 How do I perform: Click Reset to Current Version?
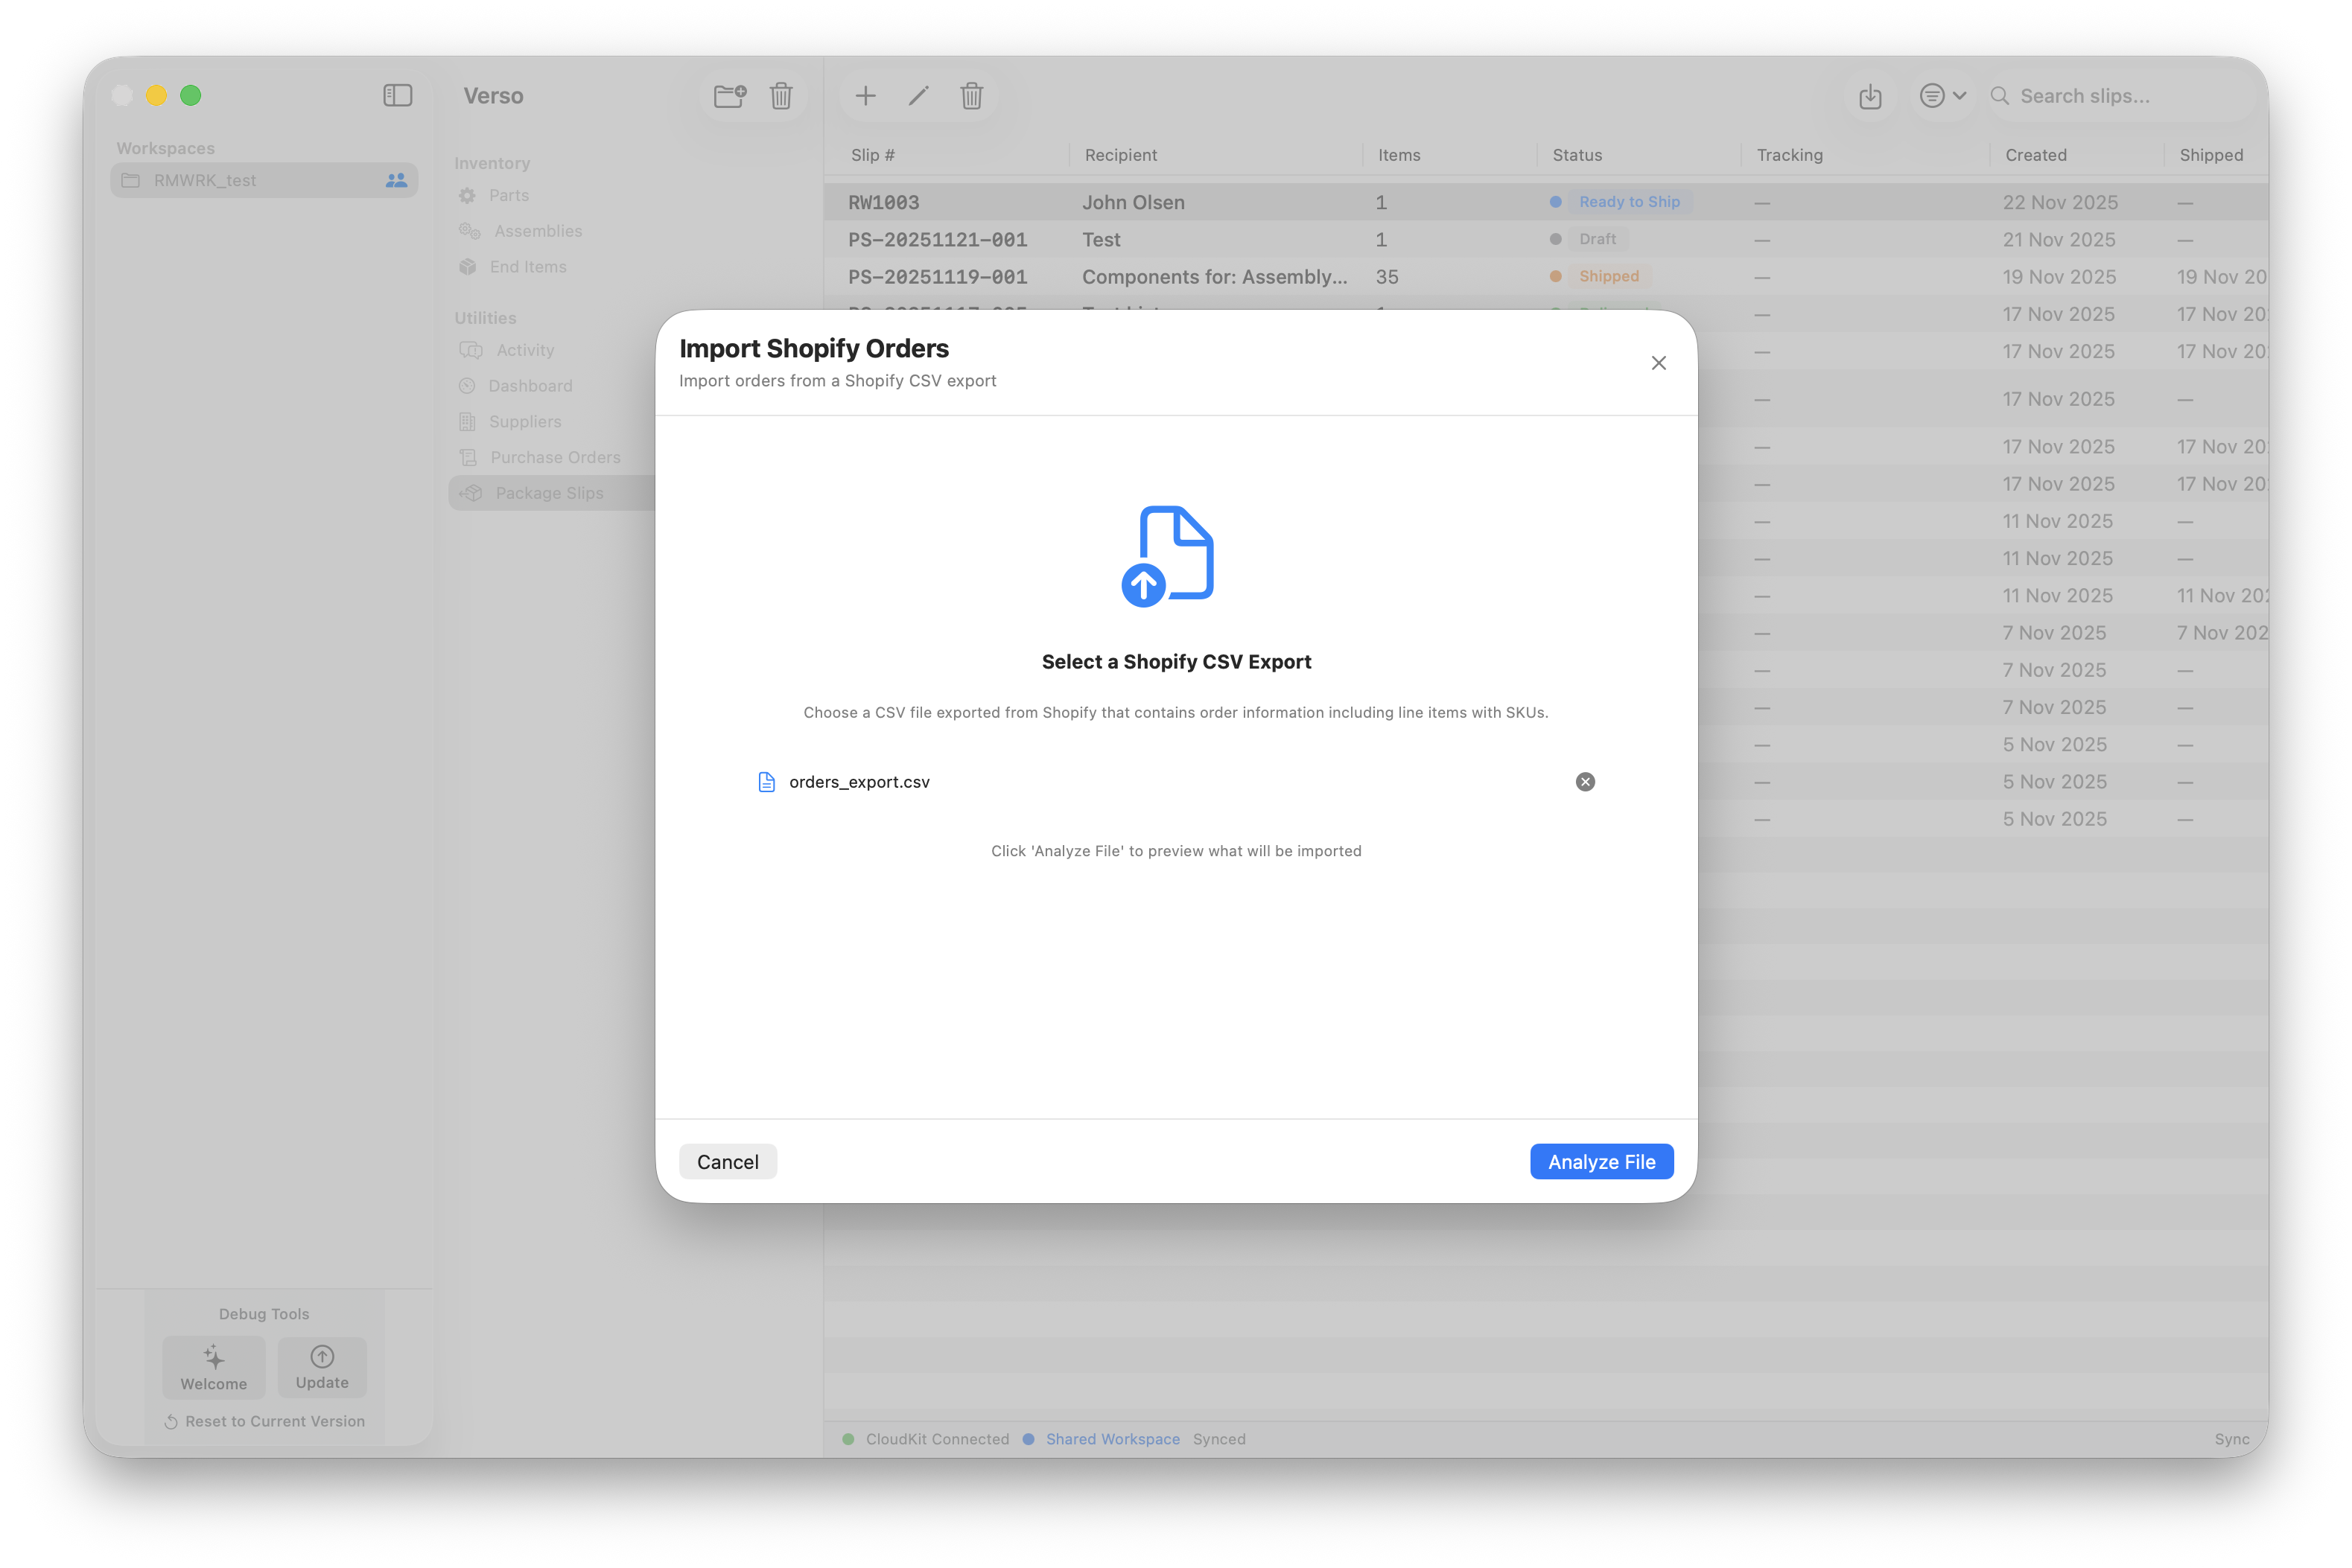tap(265, 1421)
